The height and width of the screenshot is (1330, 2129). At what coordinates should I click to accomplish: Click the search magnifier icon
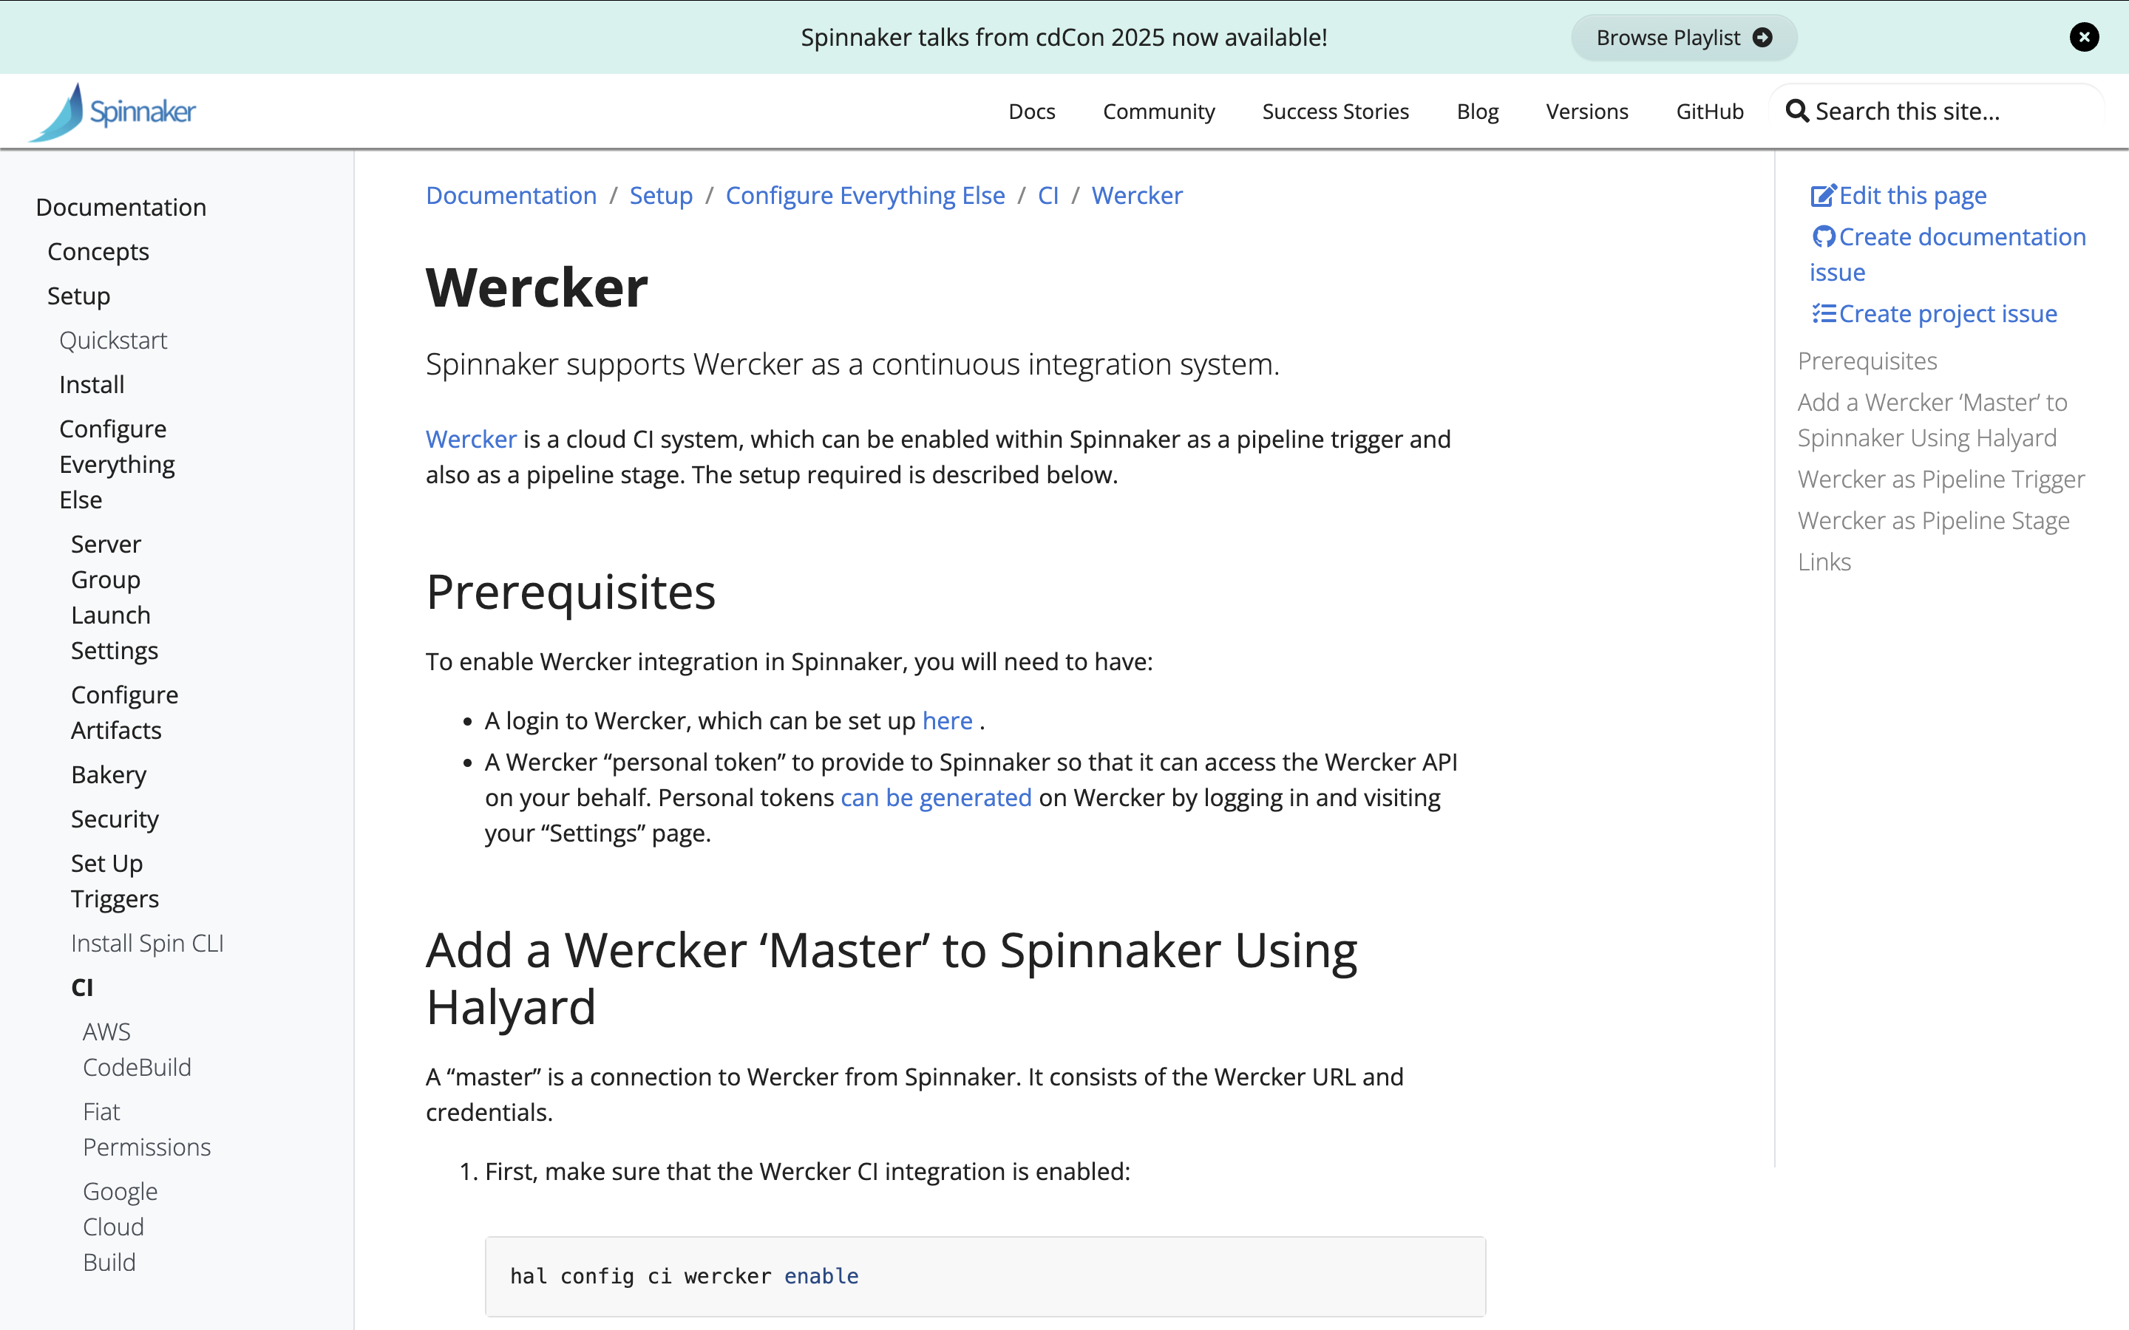pos(1797,111)
